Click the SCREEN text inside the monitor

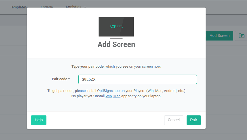tap(116, 27)
